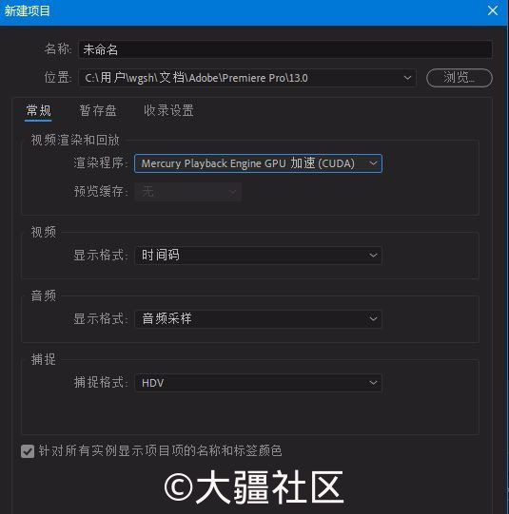Click the 针对所有实例显示项目项的名称和标签颜色 label text
The image size is (509, 514).
click(160, 451)
